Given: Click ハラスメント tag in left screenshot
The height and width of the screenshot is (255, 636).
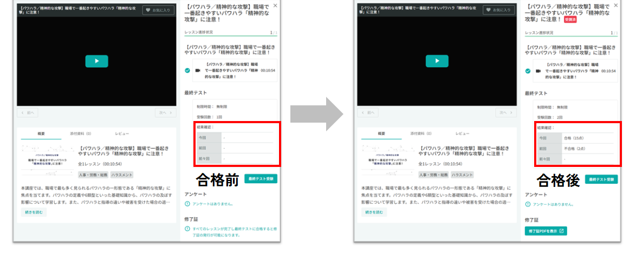Looking at the screenshot, I should click(x=122, y=175).
